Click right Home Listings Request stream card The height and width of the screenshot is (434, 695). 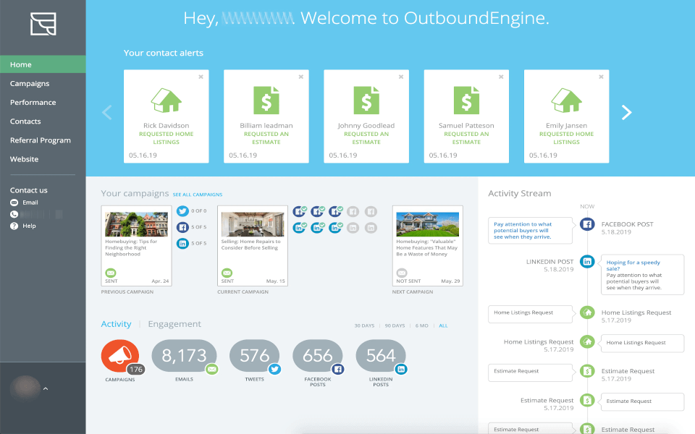[x=642, y=343]
